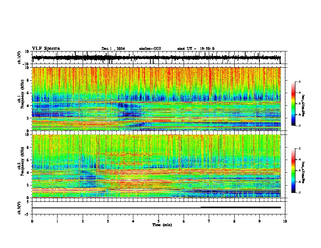321x248 pixels.
Task: Click the ch.1 voltage waveform trace
Action: tap(156, 58)
